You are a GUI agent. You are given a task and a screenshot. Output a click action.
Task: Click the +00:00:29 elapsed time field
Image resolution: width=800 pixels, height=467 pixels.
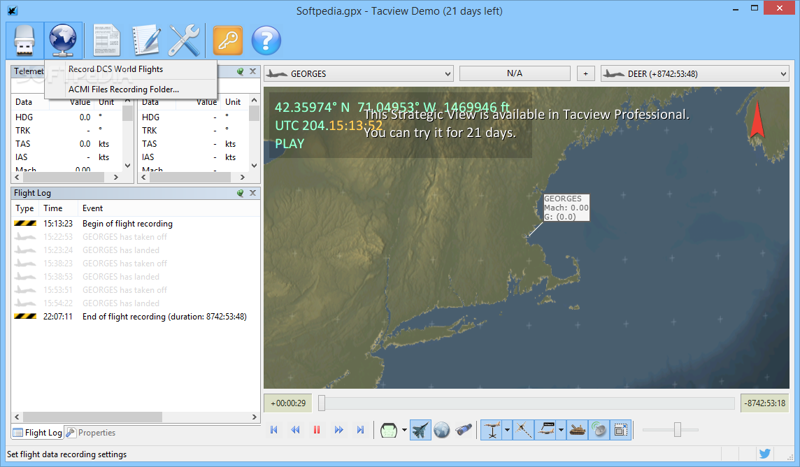288,403
